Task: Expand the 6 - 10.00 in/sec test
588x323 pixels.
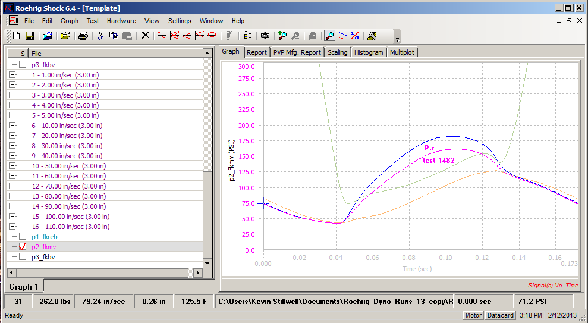Action: pyautogui.click(x=12, y=126)
